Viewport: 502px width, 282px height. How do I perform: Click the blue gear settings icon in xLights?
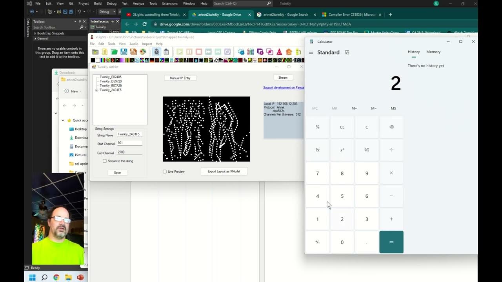241,52
